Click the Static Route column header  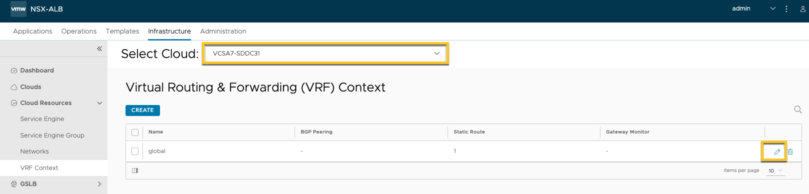469,132
